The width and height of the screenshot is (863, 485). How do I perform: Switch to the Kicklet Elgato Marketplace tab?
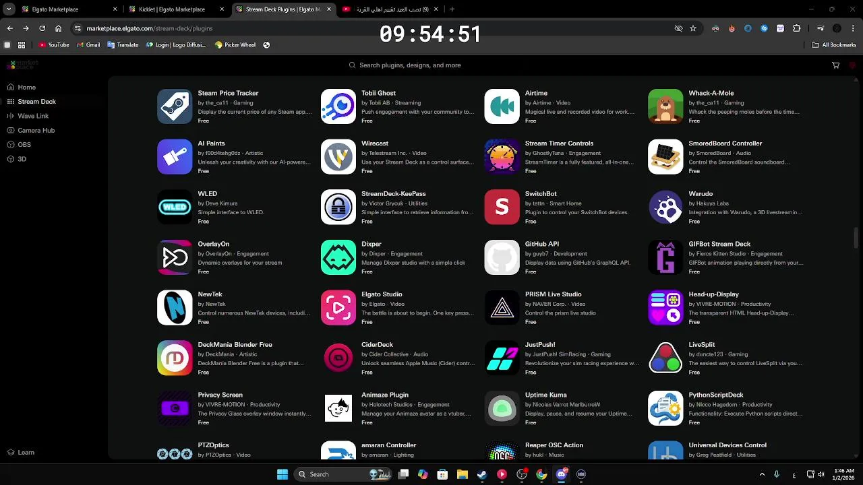(x=177, y=9)
